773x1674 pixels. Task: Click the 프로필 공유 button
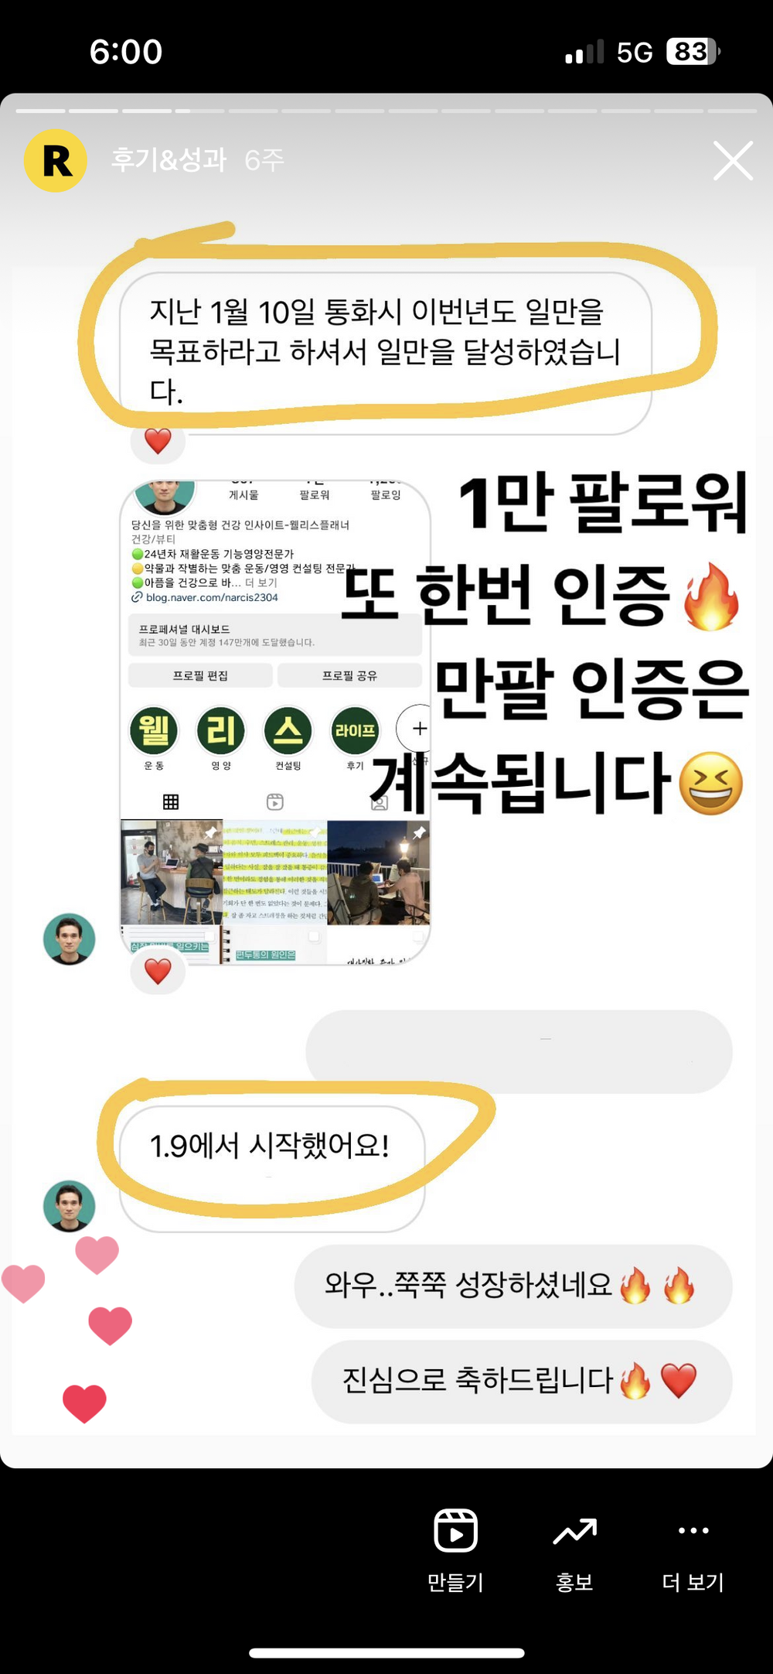coord(349,675)
